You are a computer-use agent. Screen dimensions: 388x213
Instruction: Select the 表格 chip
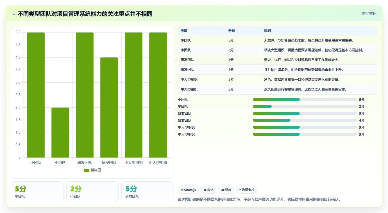point(208,190)
